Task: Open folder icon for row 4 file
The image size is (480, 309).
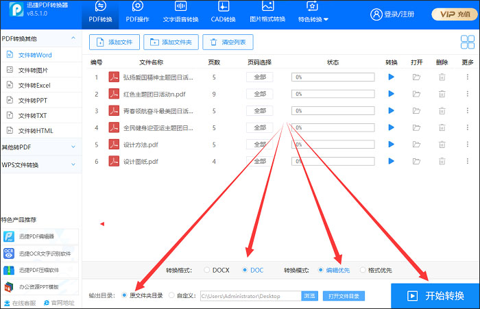Action: click(416, 127)
